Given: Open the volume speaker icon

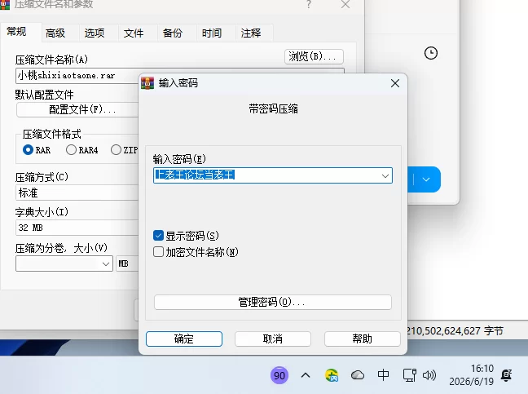Looking at the screenshot, I should point(429,375).
